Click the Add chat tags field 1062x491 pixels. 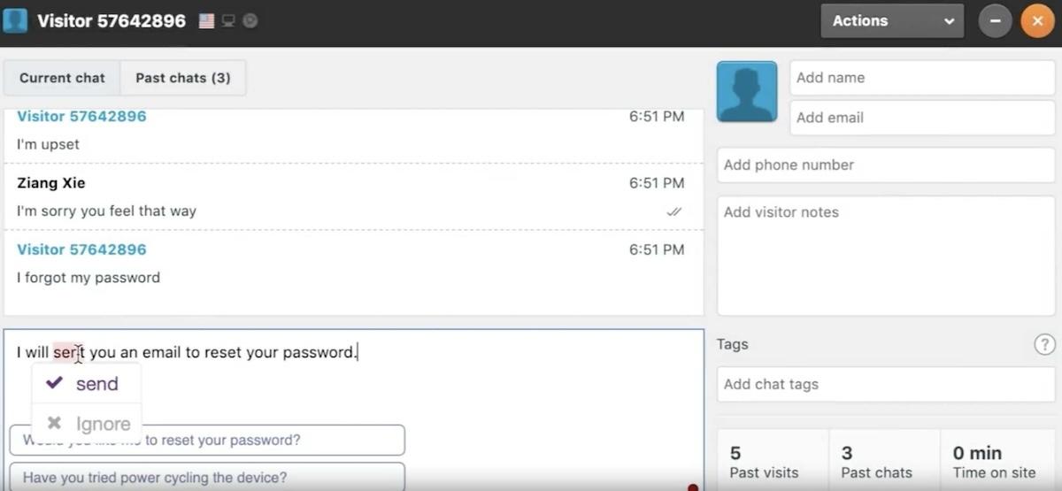tap(885, 384)
